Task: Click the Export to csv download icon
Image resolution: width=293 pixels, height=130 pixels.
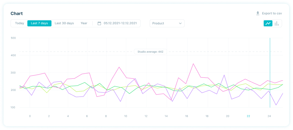Action: click(x=258, y=13)
